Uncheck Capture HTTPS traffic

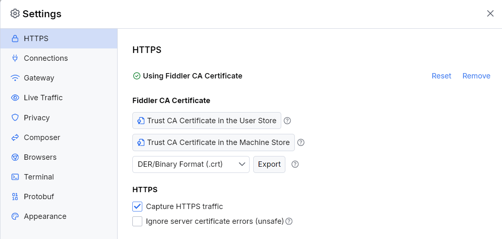tap(137, 207)
